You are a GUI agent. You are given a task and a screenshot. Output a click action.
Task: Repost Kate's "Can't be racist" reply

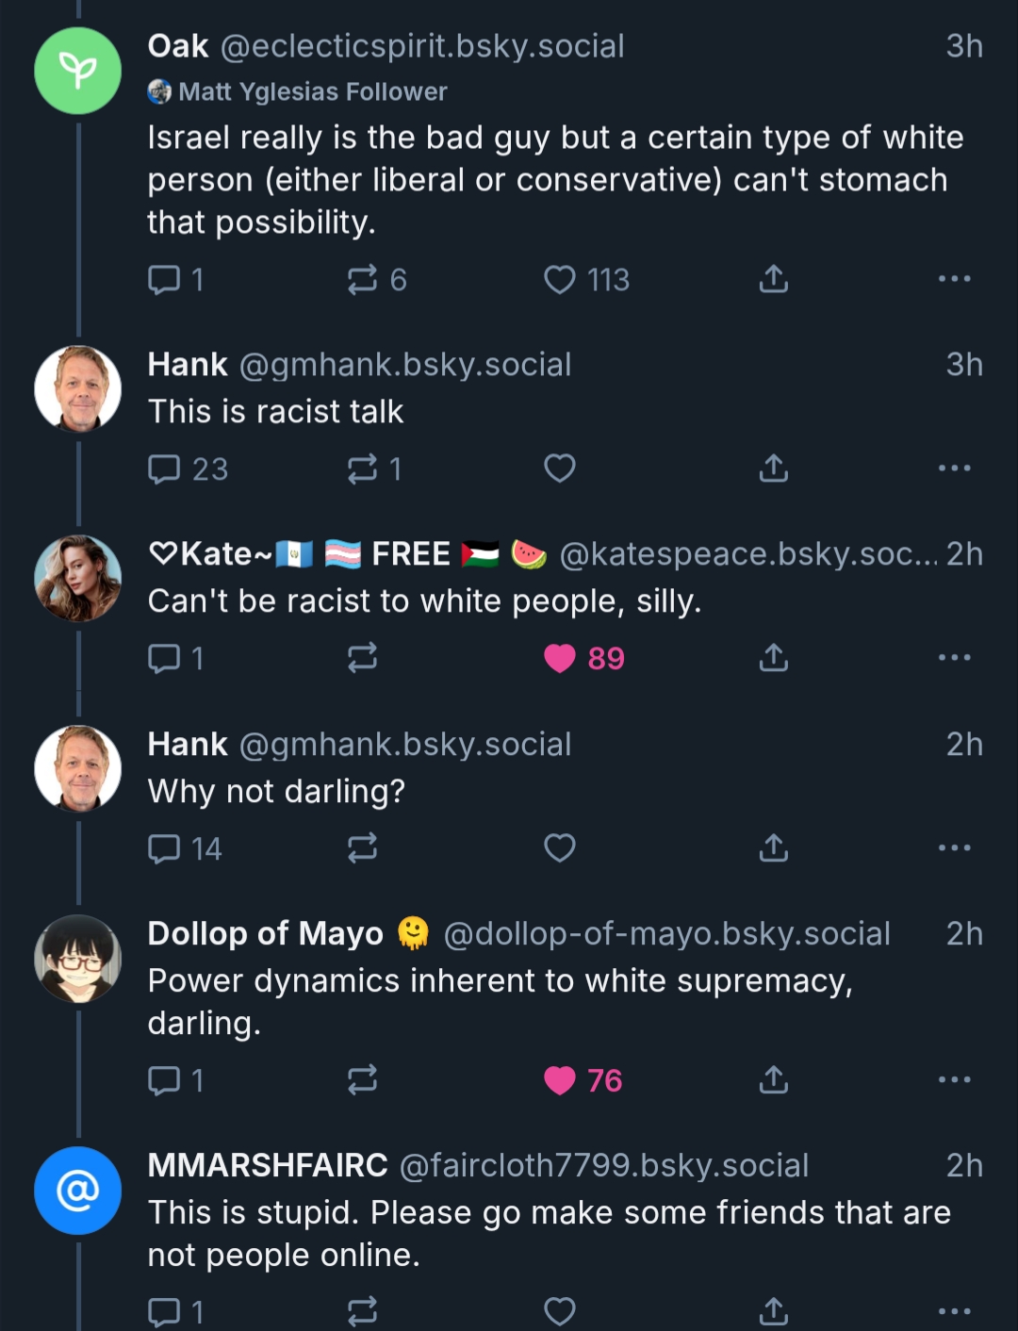[363, 658]
